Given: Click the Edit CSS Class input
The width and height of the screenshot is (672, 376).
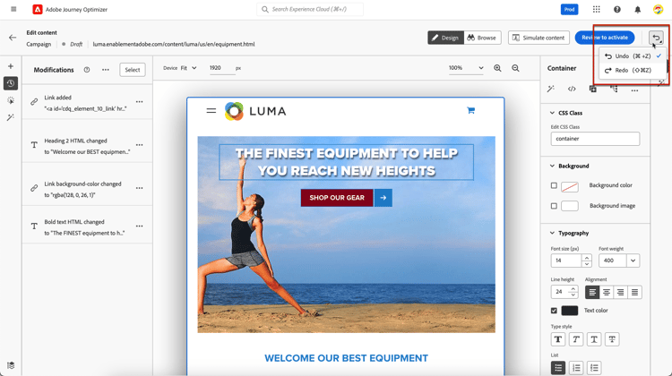Looking at the screenshot, I should click(595, 139).
